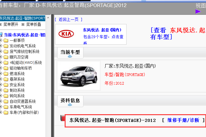Click the blue wave icon under 资料信息
Screen dimensions: 206x137
coord(70,105)
